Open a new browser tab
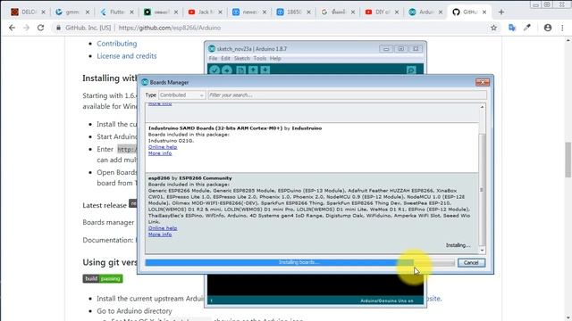Viewport: 572px width, 321px height. pos(501,12)
